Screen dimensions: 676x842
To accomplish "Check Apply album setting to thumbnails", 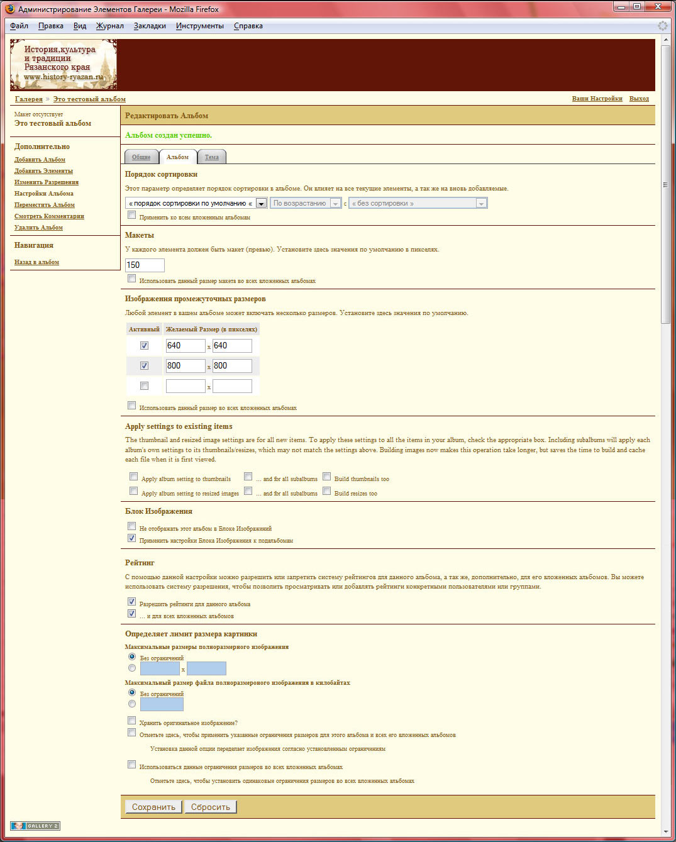I will 134,477.
